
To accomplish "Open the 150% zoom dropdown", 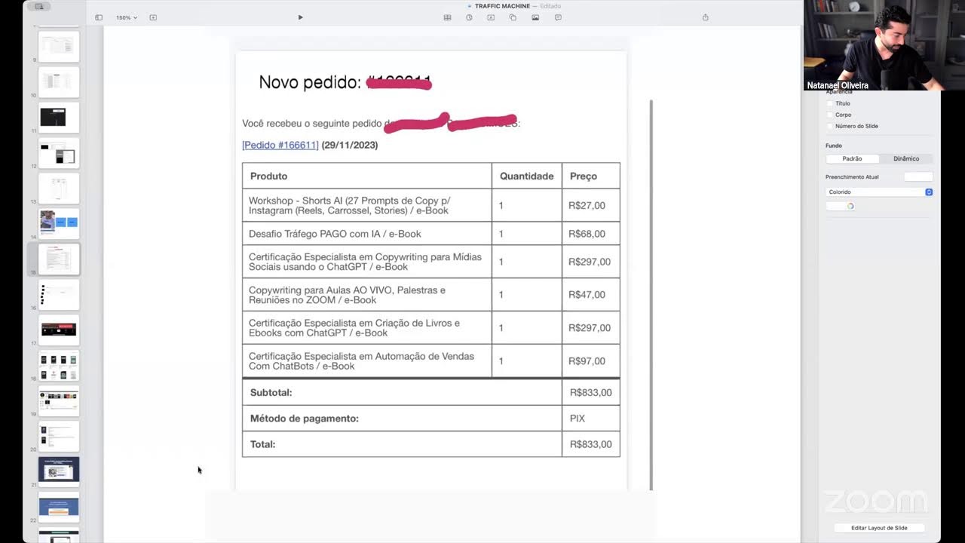I will tap(126, 17).
